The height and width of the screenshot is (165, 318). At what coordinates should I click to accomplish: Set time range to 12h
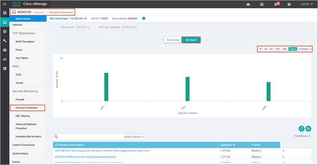point(278,49)
